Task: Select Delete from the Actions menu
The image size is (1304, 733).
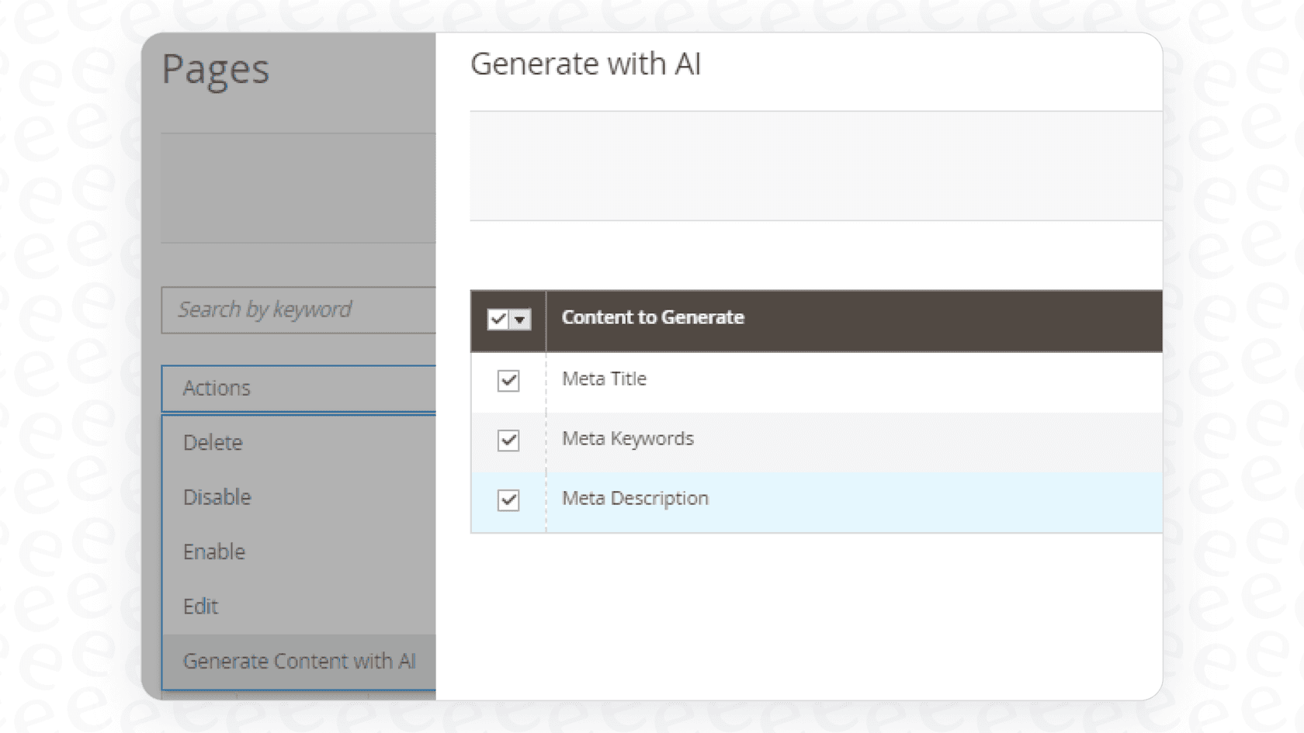Action: (212, 442)
